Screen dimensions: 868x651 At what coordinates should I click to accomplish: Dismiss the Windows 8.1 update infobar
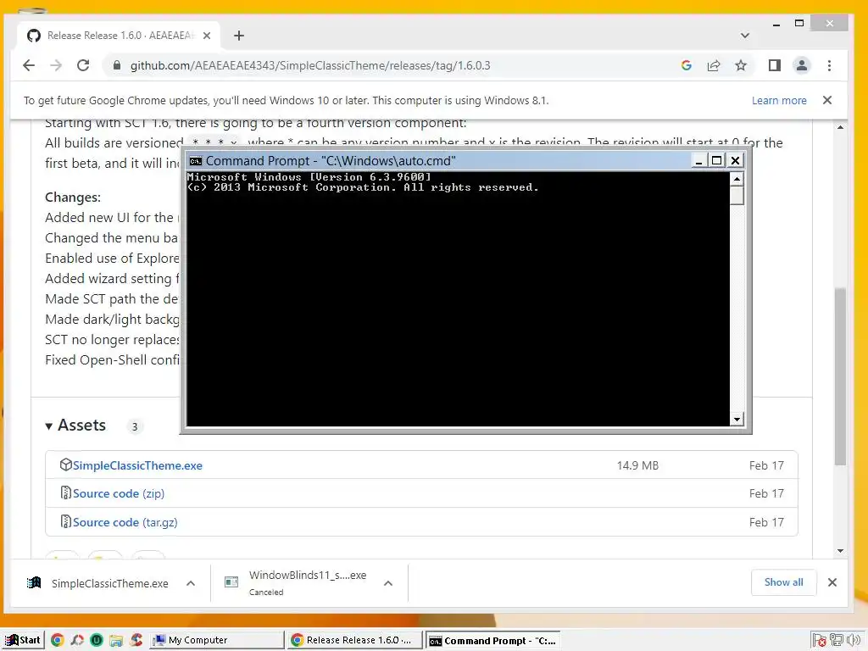pos(827,100)
